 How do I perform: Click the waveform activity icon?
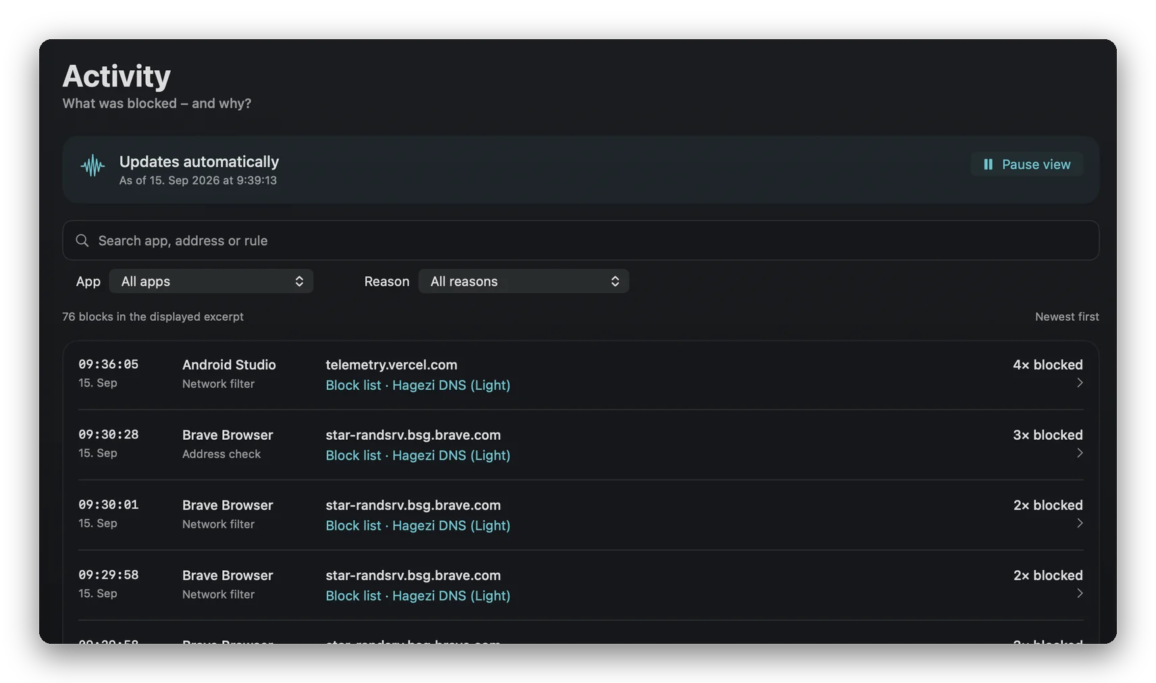pyautogui.click(x=93, y=166)
